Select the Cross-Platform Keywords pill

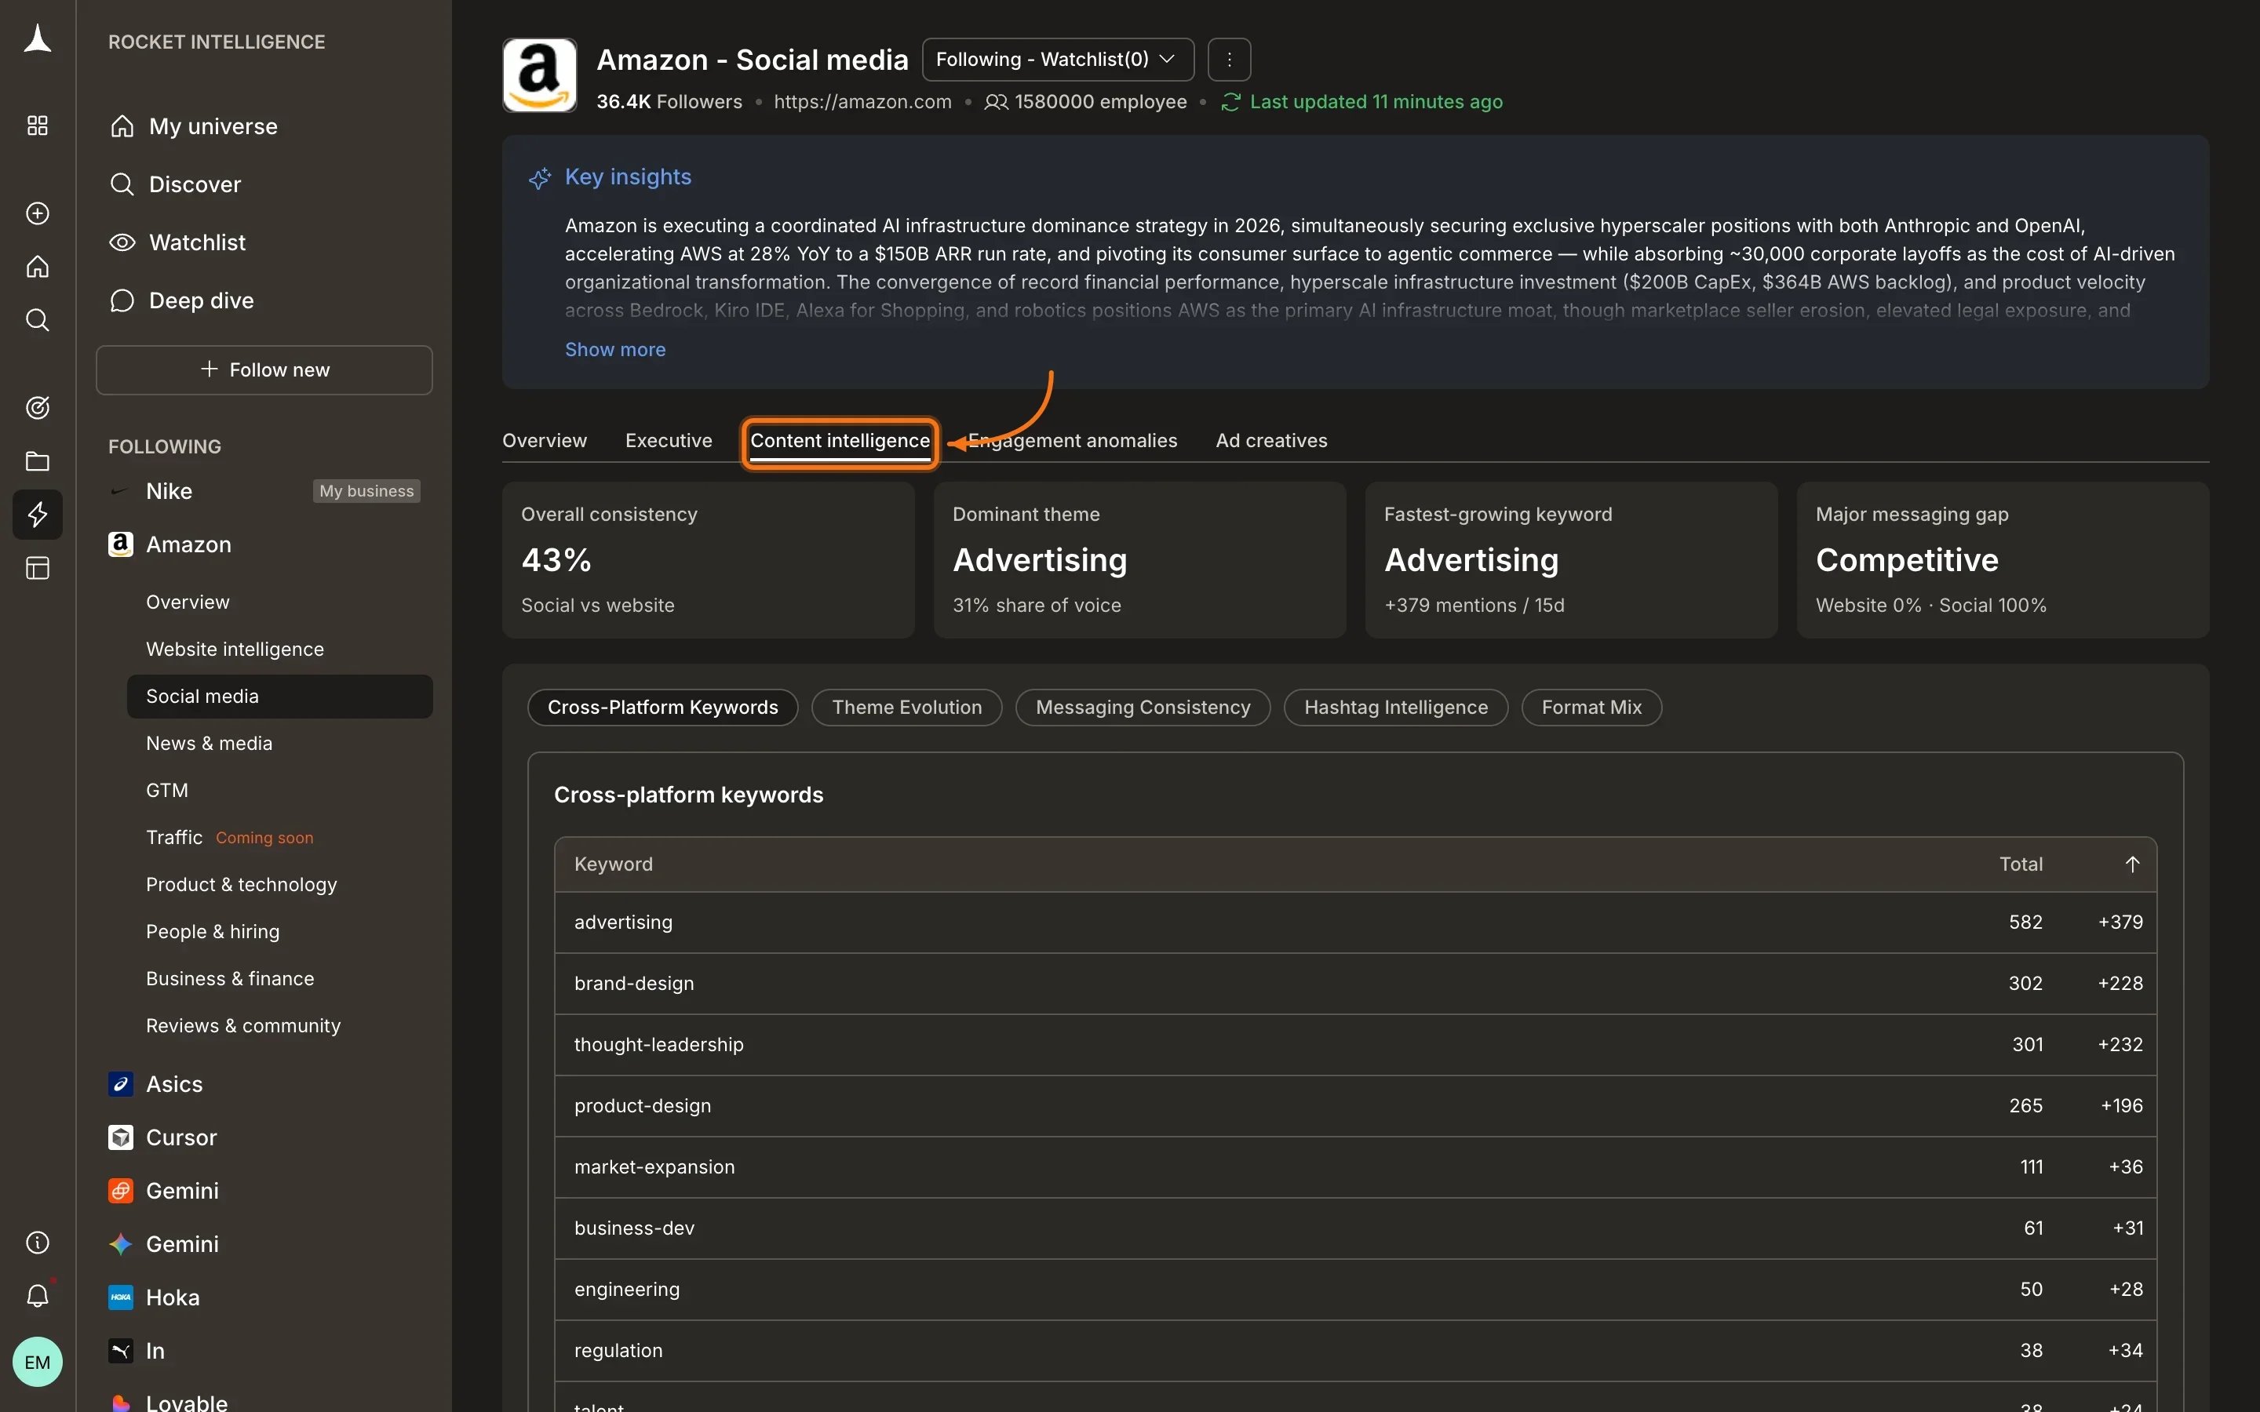pos(663,707)
